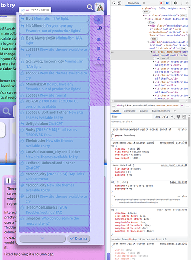Toggle the device toolbar icon
This screenshot has height=260, width=191.
click(119, 3)
